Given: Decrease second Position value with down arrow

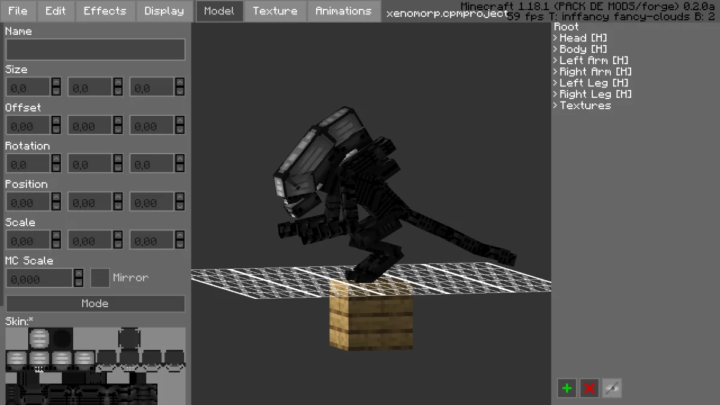Looking at the screenshot, I should pyautogui.click(x=118, y=206).
